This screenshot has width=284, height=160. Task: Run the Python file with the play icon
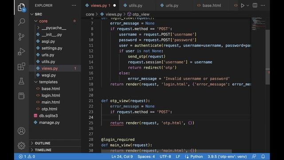243,5
